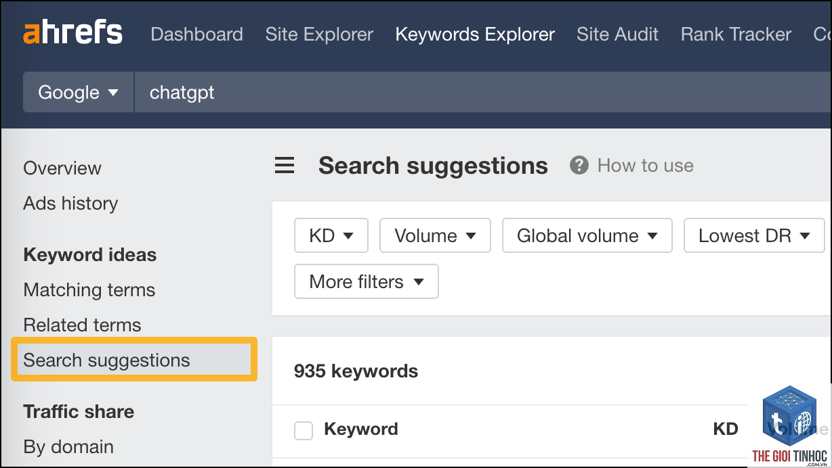Open Related terms report
The width and height of the screenshot is (832, 468).
(82, 325)
